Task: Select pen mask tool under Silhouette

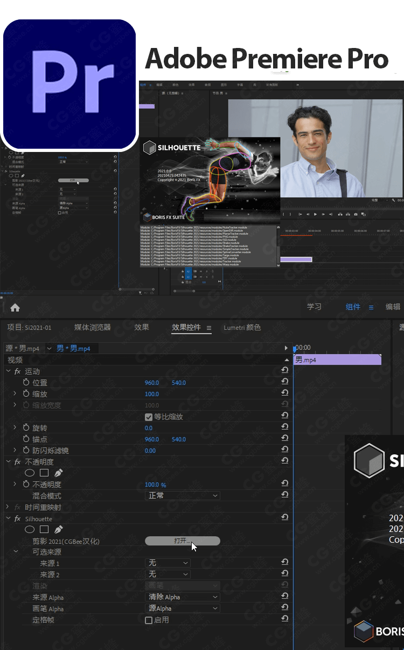Action: pyautogui.click(x=58, y=530)
